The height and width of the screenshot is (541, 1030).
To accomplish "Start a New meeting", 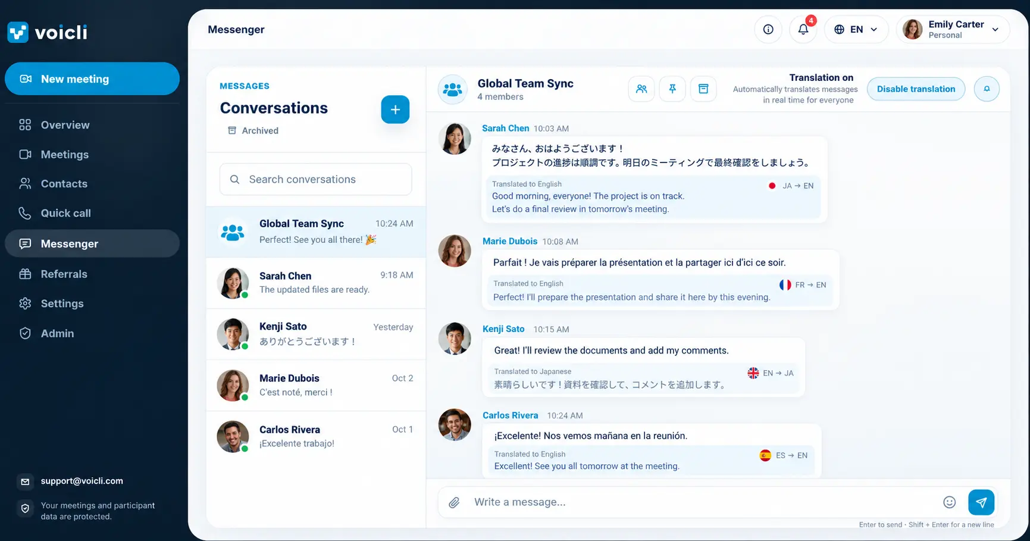I will [92, 79].
